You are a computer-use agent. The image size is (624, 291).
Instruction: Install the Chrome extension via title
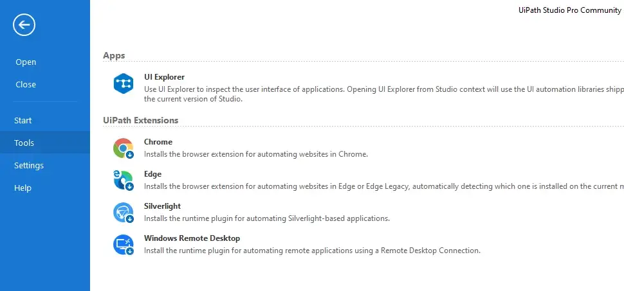[158, 142]
